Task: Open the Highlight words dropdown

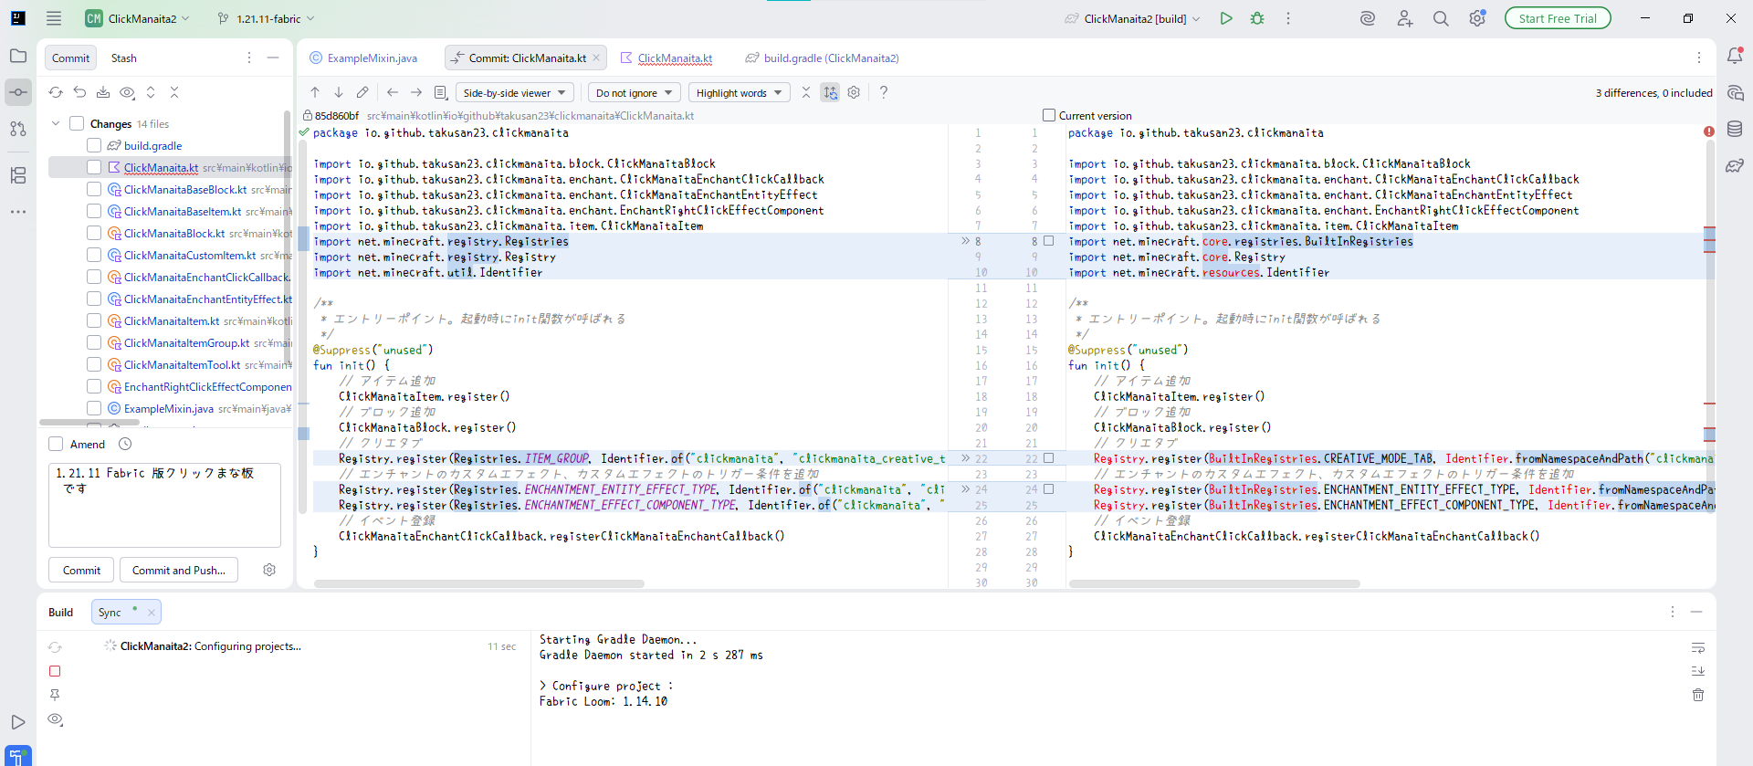Action: [x=739, y=92]
